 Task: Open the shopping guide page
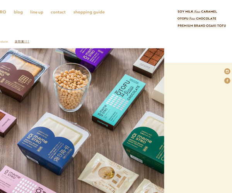coord(89,12)
